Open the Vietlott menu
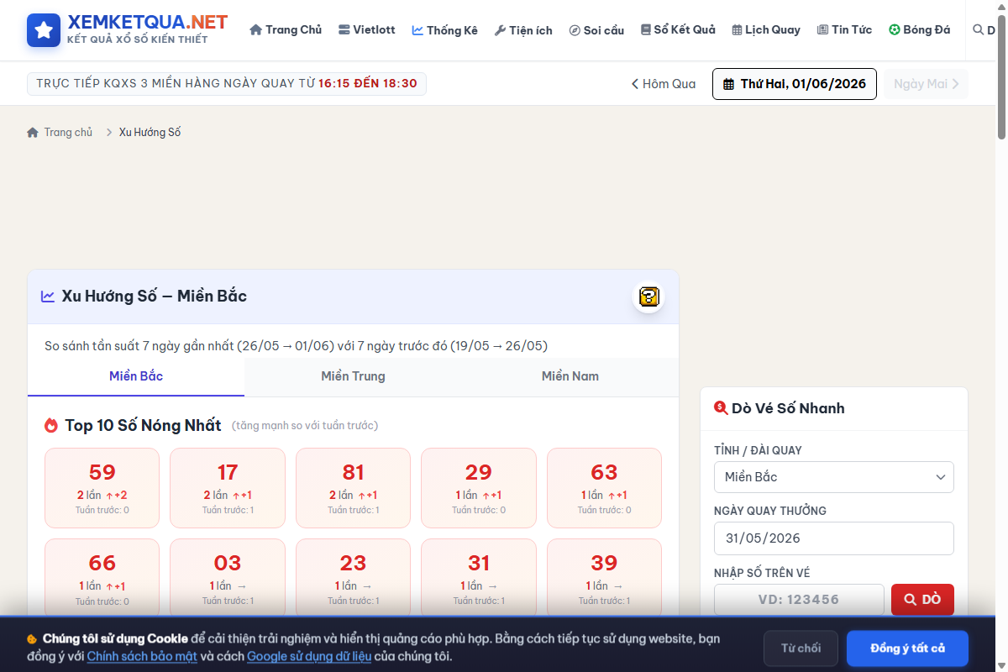This screenshot has width=1008, height=672. click(366, 29)
